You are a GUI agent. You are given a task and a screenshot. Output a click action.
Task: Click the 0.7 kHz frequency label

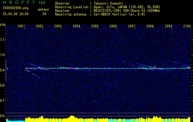[x=2, y=101]
